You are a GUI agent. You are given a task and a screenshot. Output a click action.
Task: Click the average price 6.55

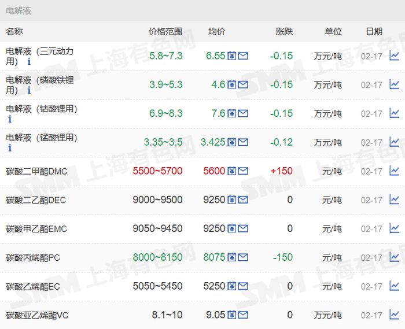216,56
